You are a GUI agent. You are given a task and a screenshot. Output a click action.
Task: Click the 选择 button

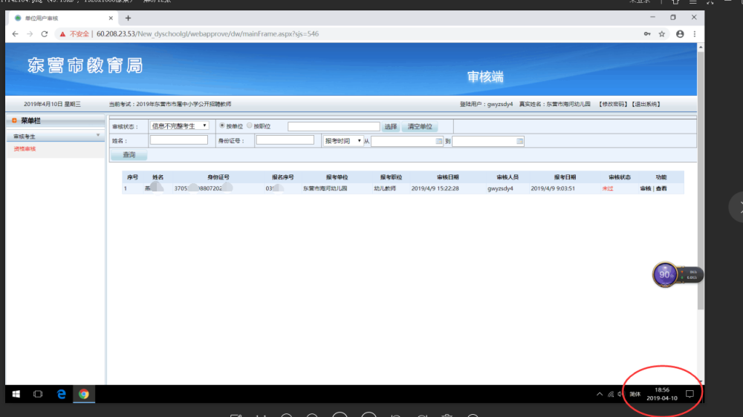[x=391, y=126]
